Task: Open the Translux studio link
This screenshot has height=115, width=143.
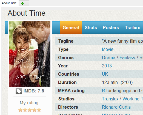Action: coord(110,99)
